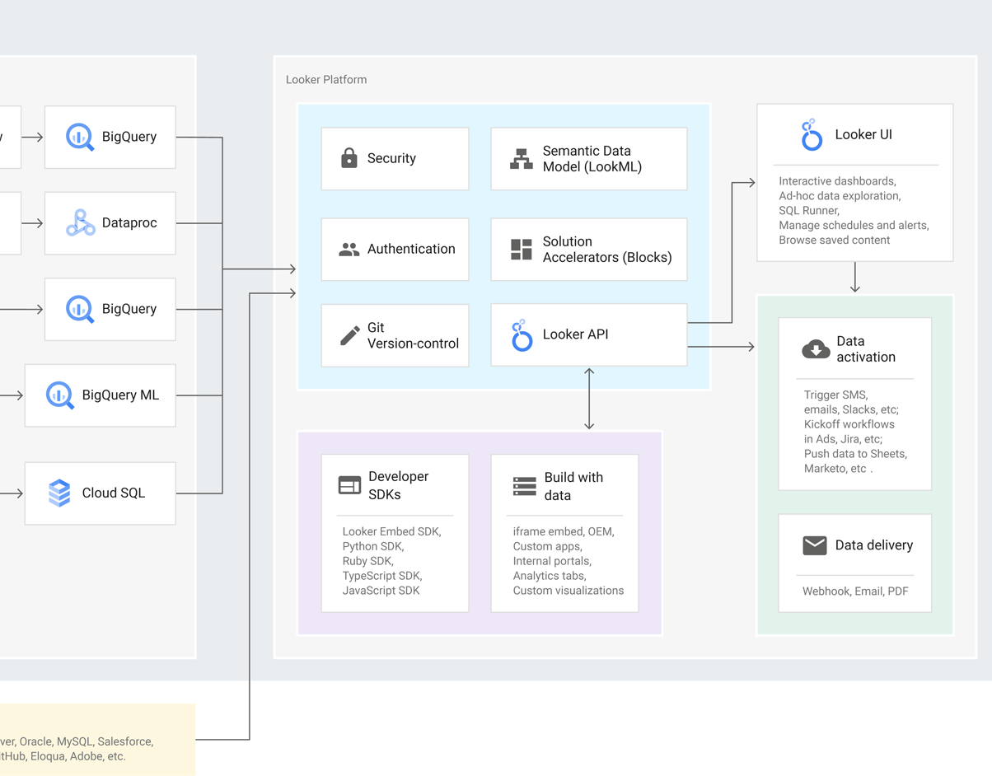992x776 pixels.
Task: Click the 'emails, Slacks, etc;' text
Action: click(x=851, y=409)
